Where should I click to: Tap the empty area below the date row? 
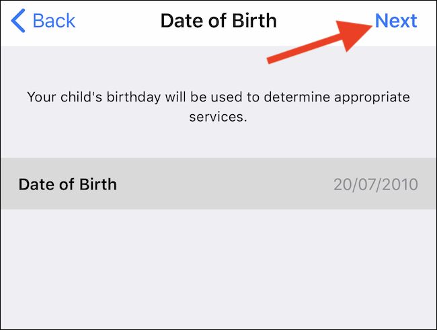(x=218, y=269)
